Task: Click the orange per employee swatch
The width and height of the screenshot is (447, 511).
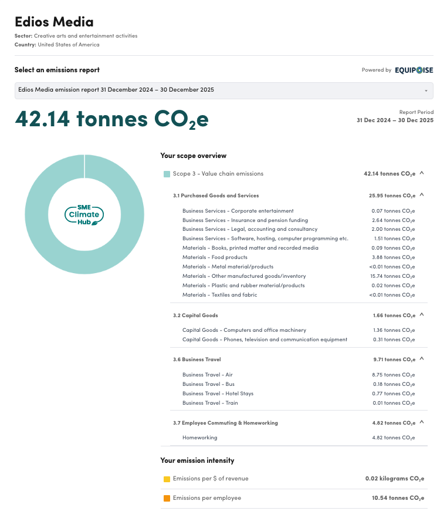Action: [x=167, y=499]
